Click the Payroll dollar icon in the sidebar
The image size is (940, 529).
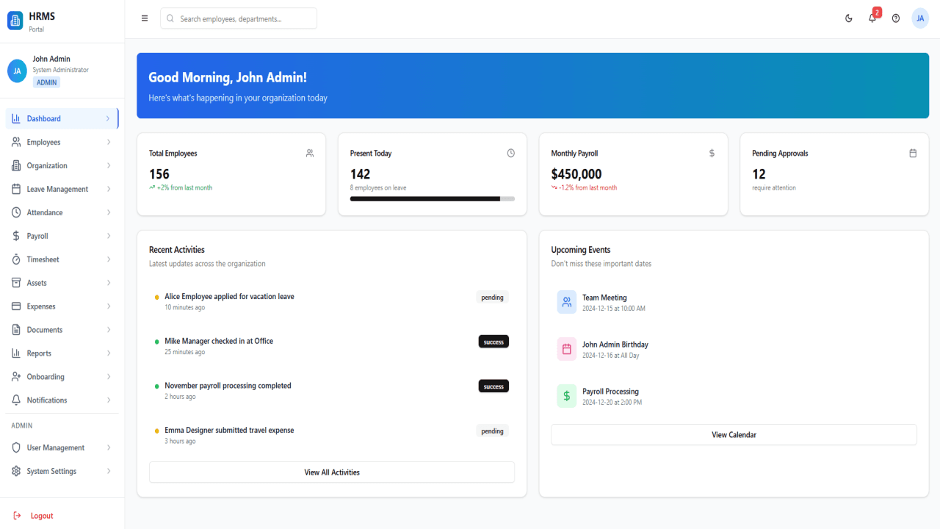point(16,236)
